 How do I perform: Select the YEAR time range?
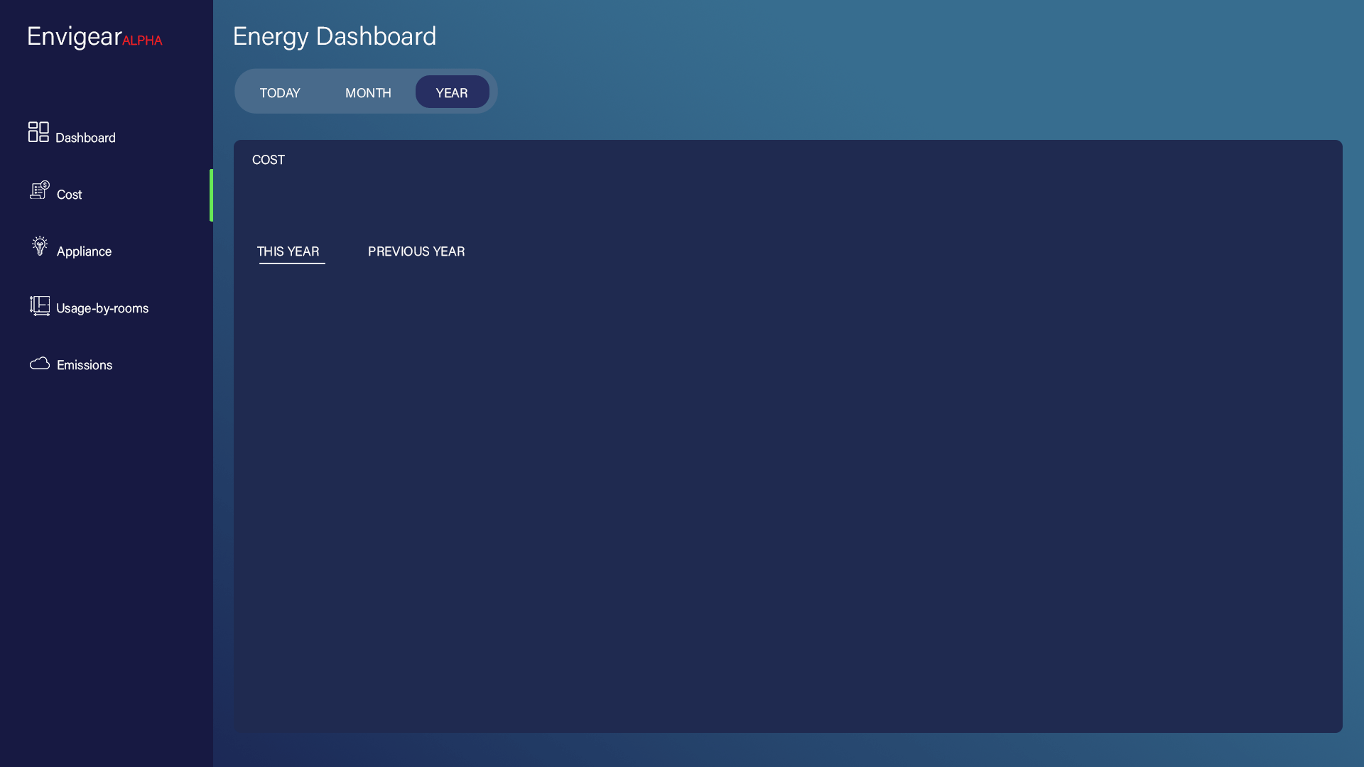tap(452, 92)
